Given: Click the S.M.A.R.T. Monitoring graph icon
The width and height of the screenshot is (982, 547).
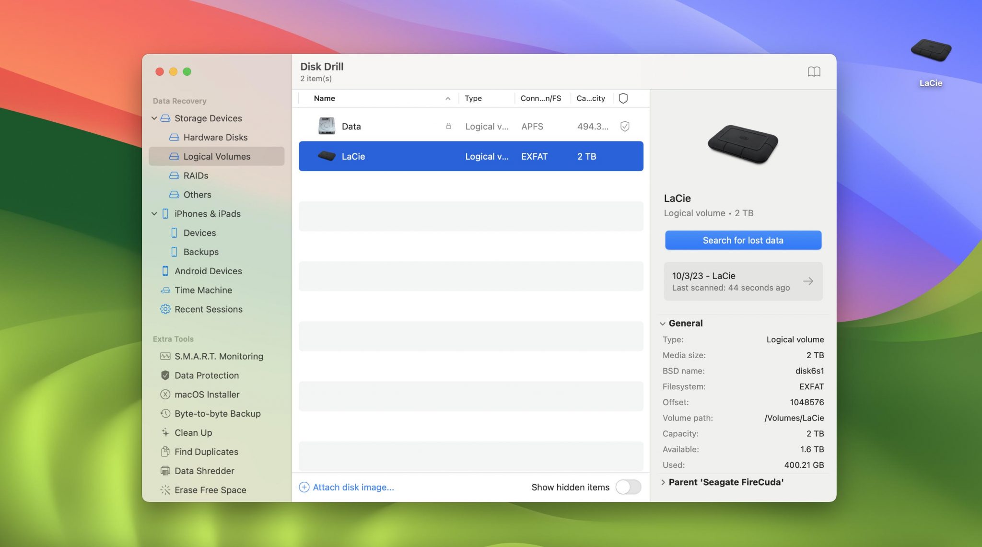Looking at the screenshot, I should [x=165, y=356].
